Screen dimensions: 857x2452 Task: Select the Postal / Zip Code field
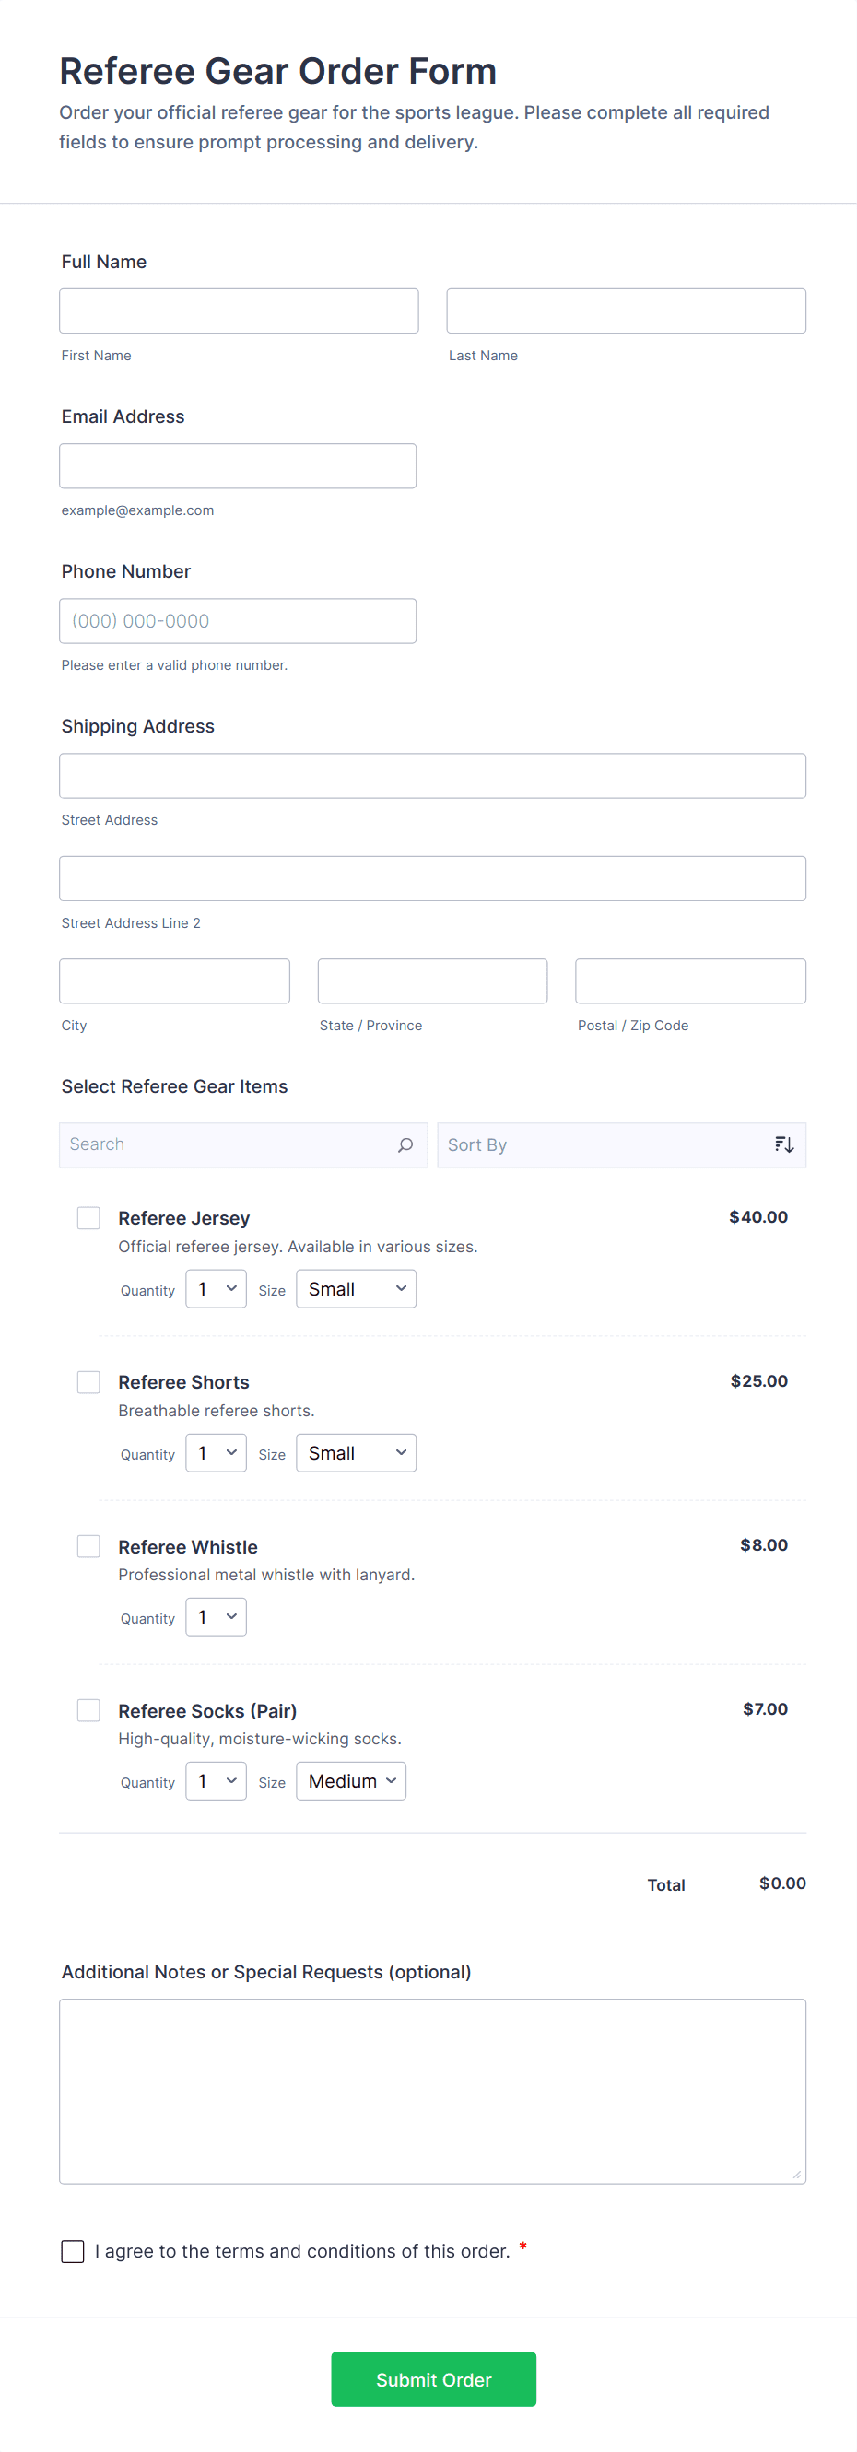tap(689, 980)
